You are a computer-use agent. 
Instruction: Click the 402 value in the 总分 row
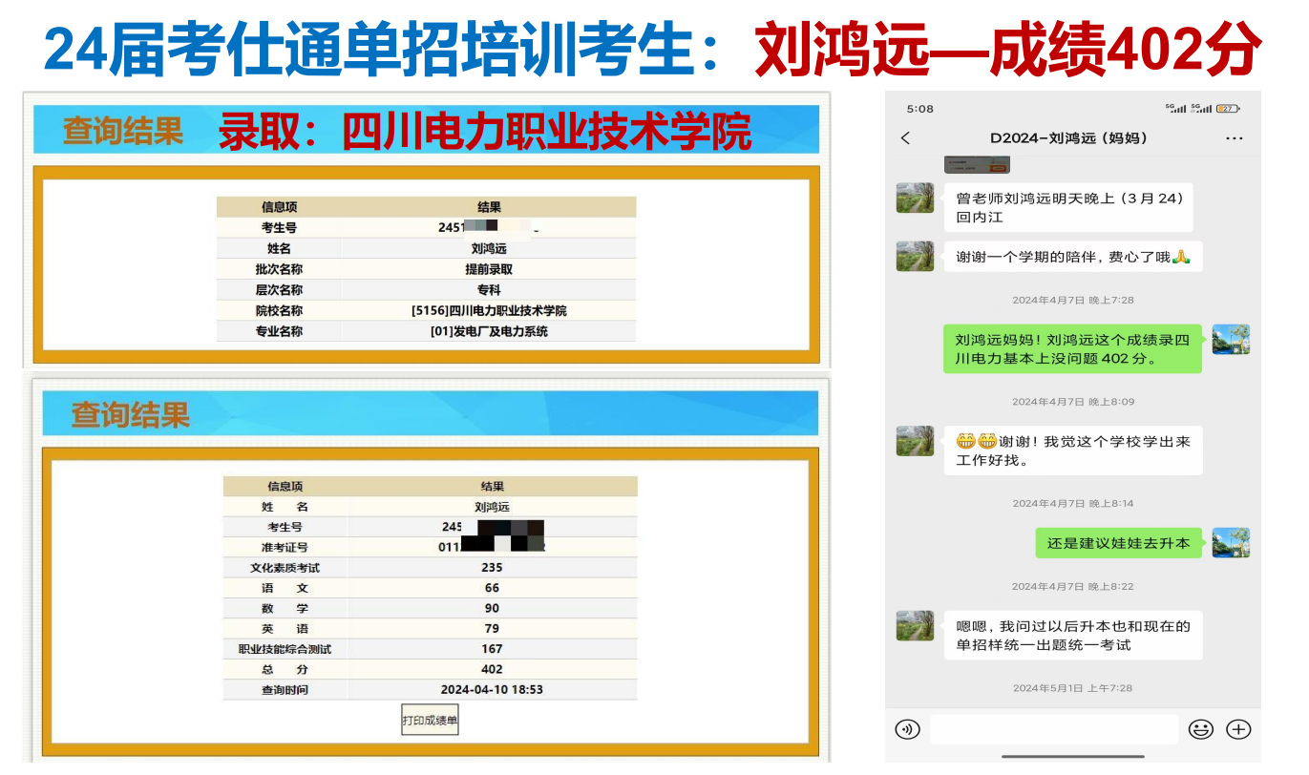click(x=492, y=669)
